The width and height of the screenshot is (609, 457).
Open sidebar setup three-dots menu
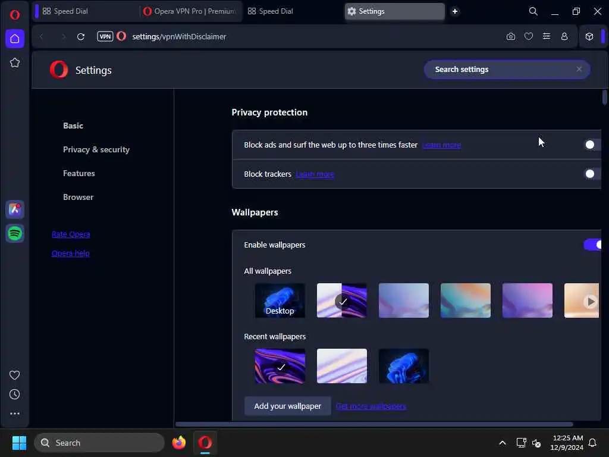pyautogui.click(x=14, y=414)
